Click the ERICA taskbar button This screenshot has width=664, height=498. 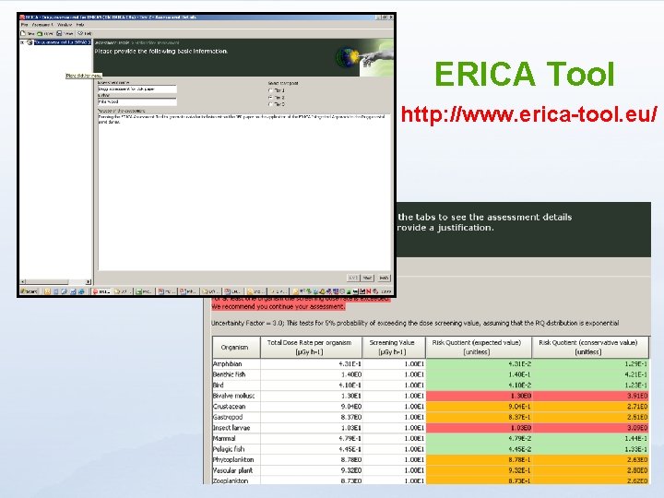pyautogui.click(x=101, y=291)
